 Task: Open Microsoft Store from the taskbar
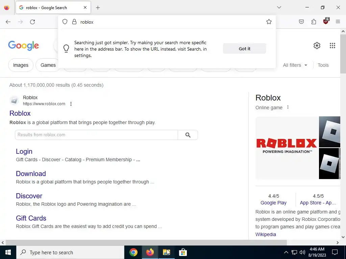pyautogui.click(x=183, y=252)
